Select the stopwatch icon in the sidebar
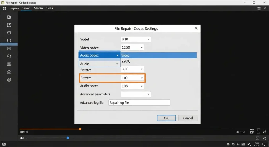The height and width of the screenshot is (147, 269). [9, 40]
